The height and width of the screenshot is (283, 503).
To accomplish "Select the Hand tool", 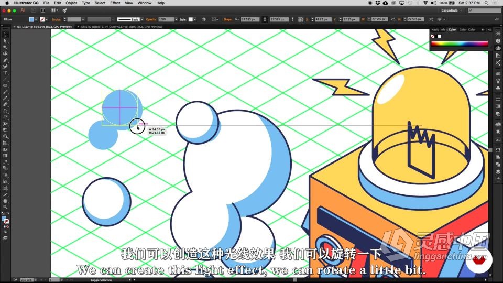I will click(x=5, y=201).
